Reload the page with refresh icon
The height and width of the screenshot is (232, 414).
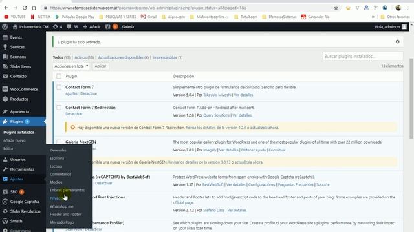point(25,8)
